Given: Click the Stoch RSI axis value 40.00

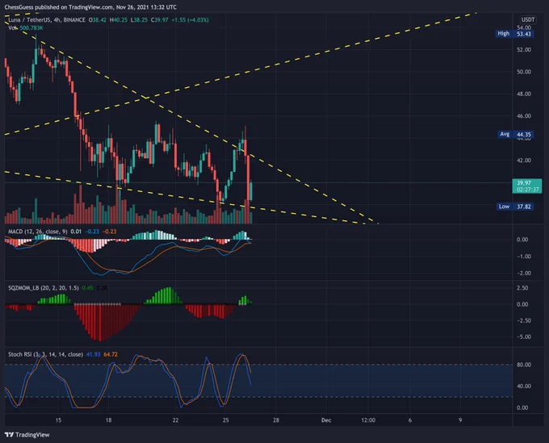Looking at the screenshot, I should click(524, 386).
